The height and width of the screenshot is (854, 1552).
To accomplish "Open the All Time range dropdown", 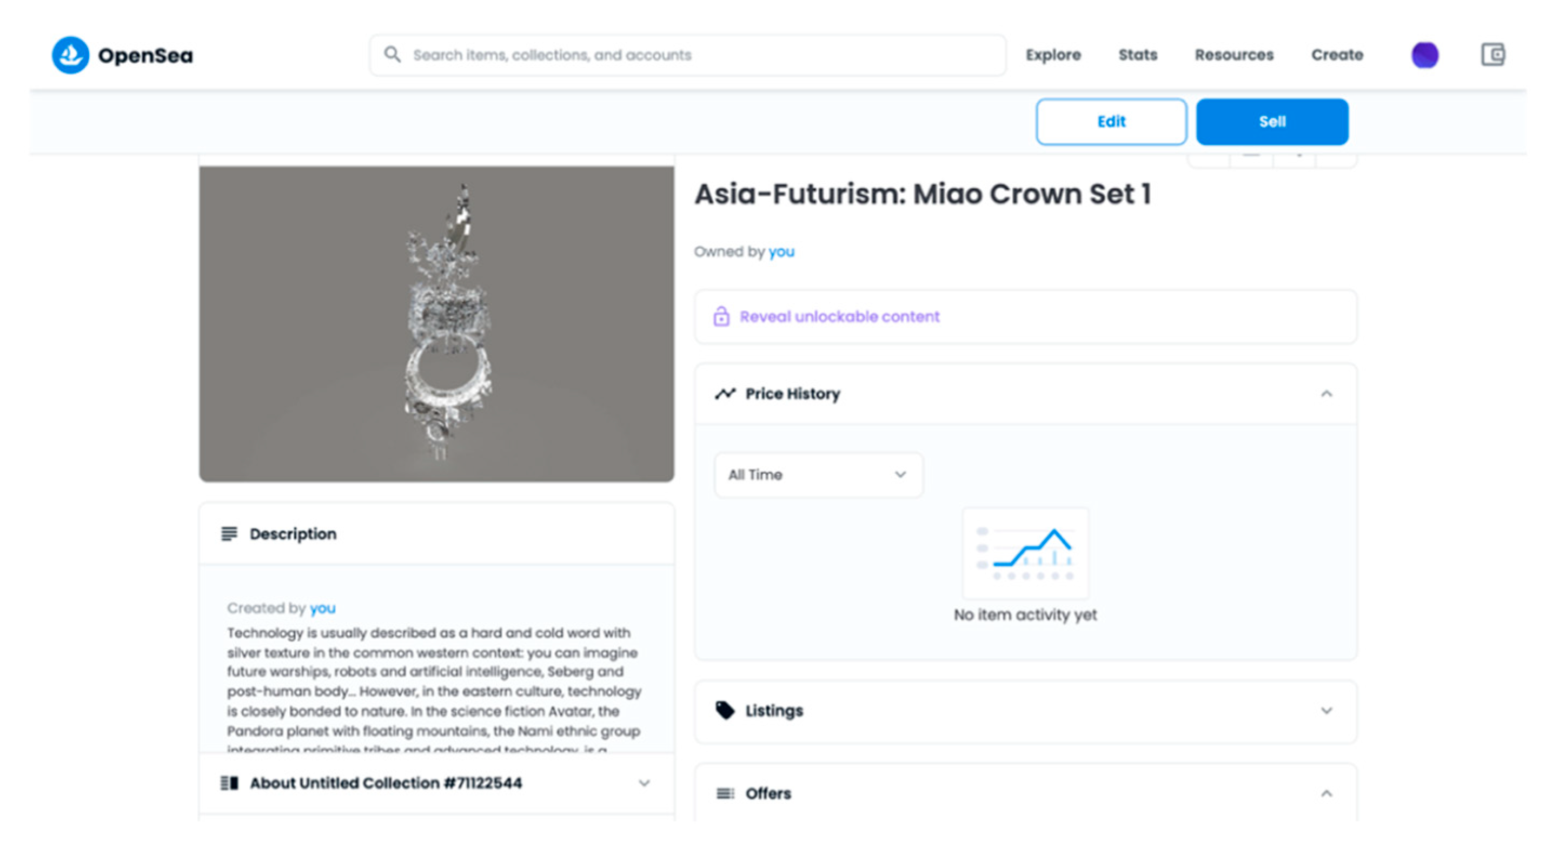I will [x=818, y=475].
